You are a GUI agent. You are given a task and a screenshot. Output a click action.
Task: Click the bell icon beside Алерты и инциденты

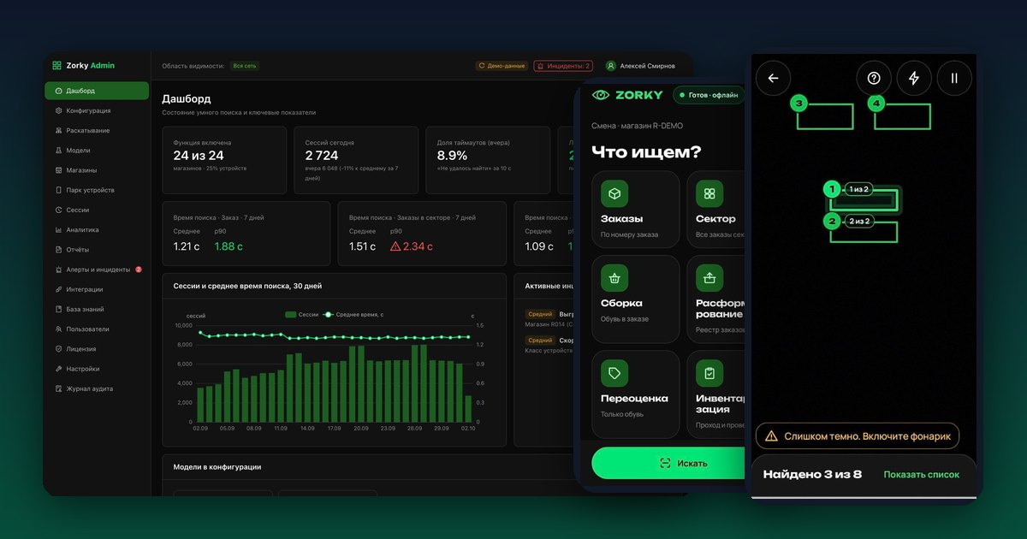coord(58,269)
